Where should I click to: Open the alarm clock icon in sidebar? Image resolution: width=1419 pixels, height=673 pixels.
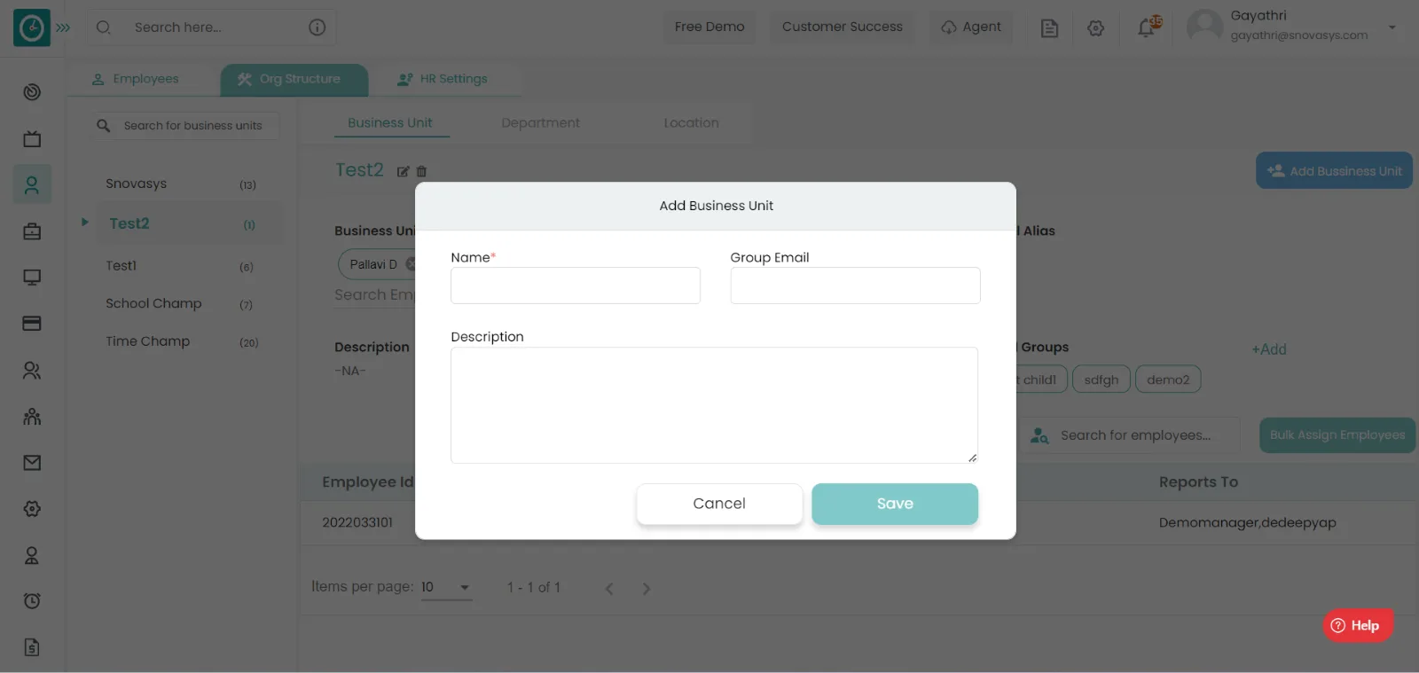pos(32,601)
